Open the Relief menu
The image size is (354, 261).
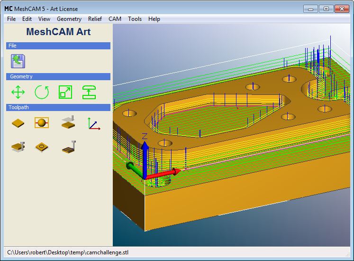click(95, 19)
